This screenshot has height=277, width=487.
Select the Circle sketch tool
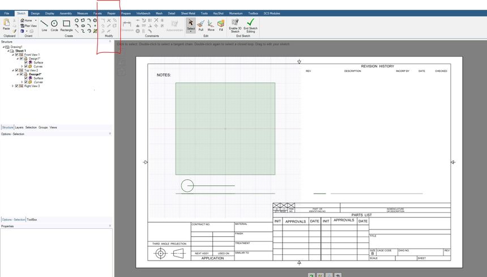coord(54,24)
